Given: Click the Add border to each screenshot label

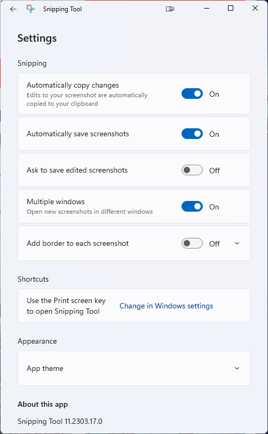Looking at the screenshot, I should pos(78,244).
